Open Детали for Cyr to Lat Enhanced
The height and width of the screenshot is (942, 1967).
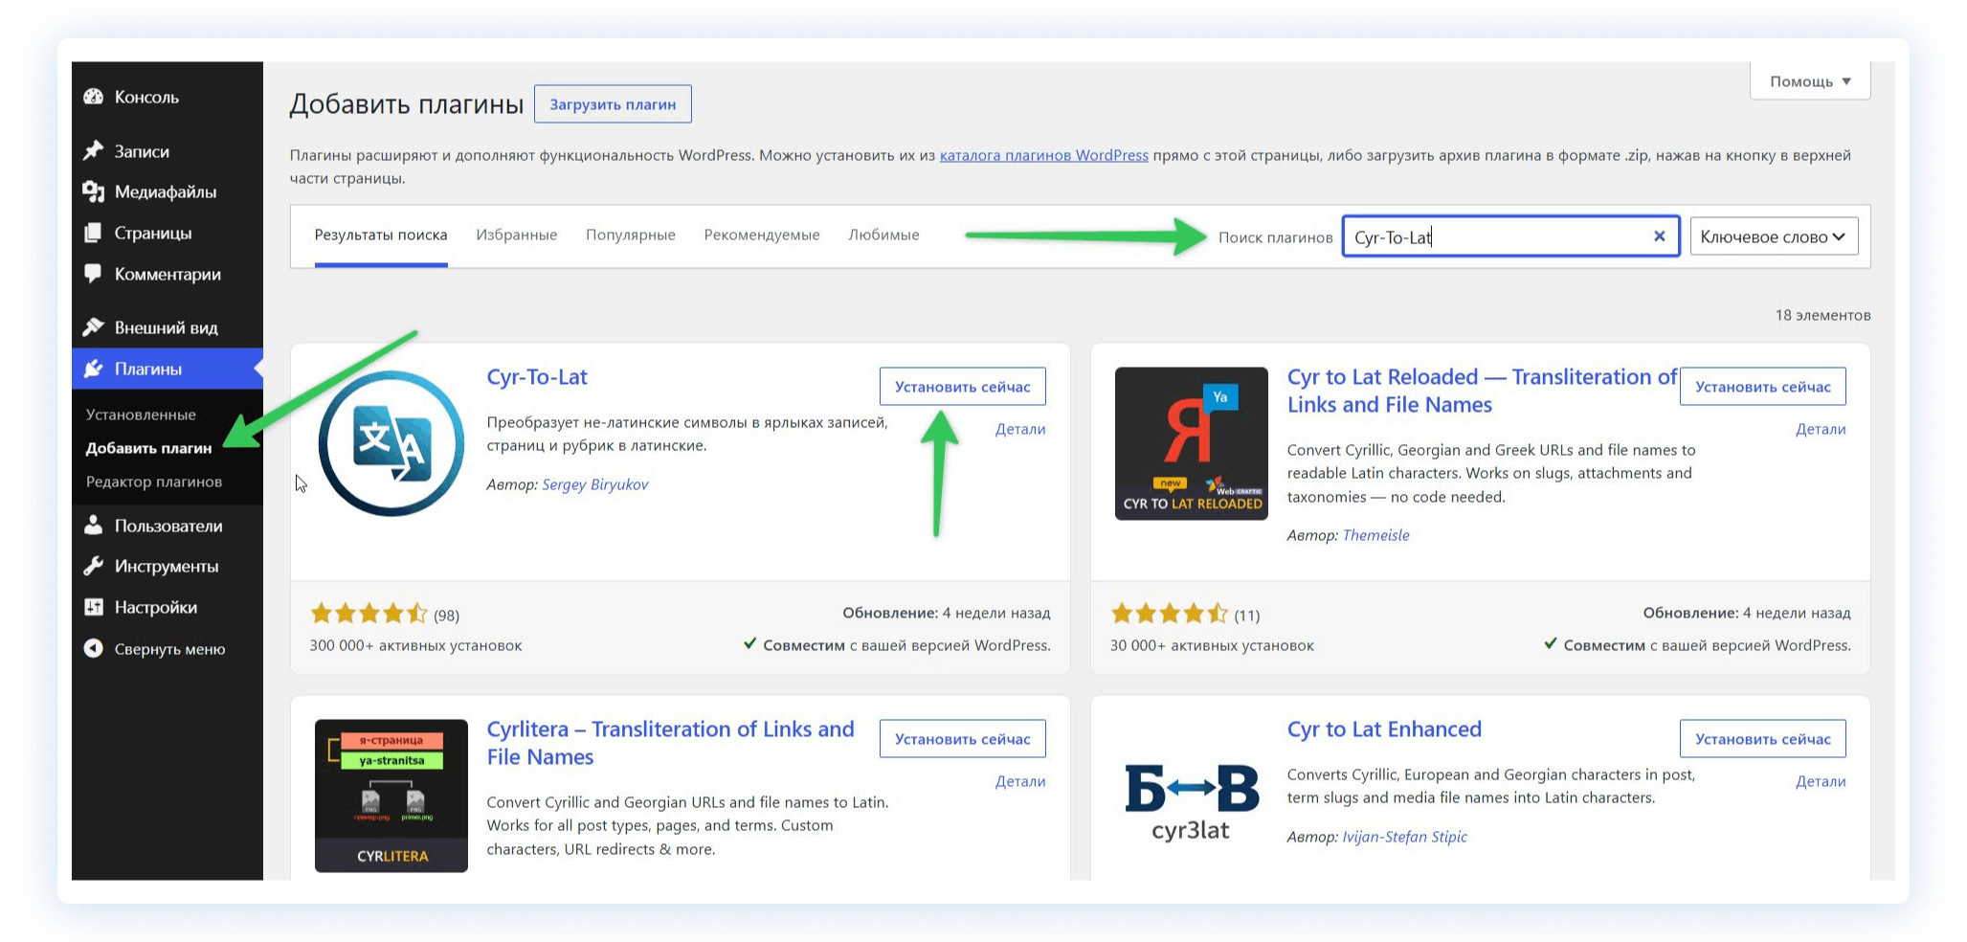coord(1821,781)
